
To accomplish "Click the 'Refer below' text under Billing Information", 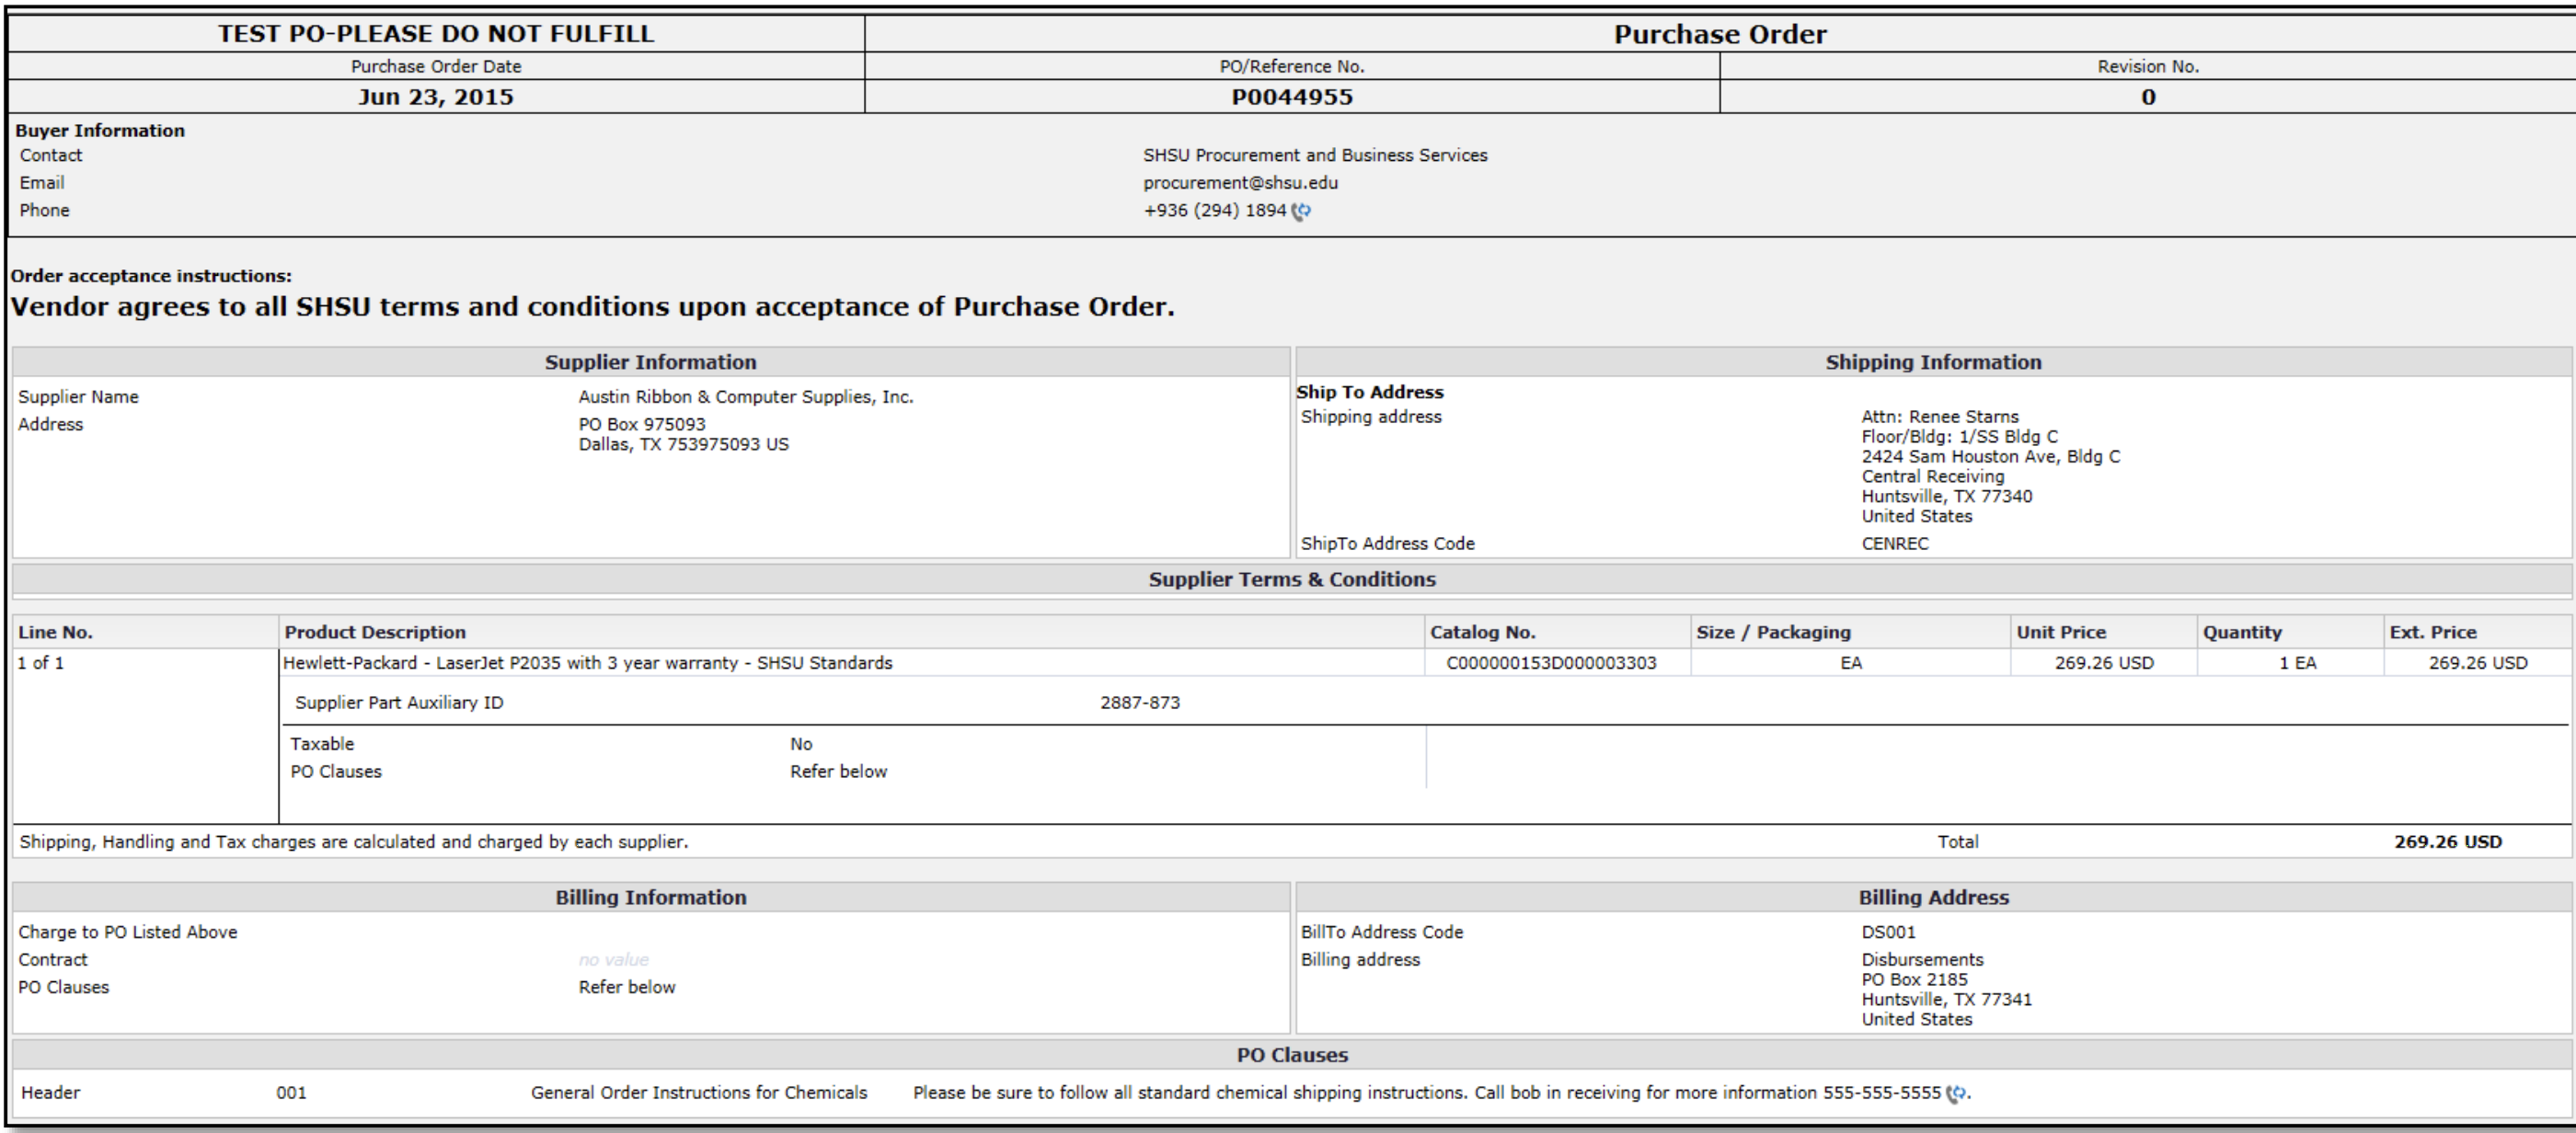I will 626,987.
